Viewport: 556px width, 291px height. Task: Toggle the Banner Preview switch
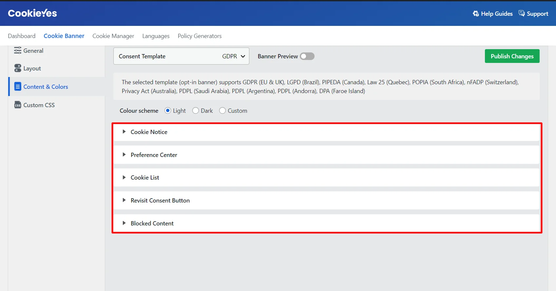tap(307, 56)
